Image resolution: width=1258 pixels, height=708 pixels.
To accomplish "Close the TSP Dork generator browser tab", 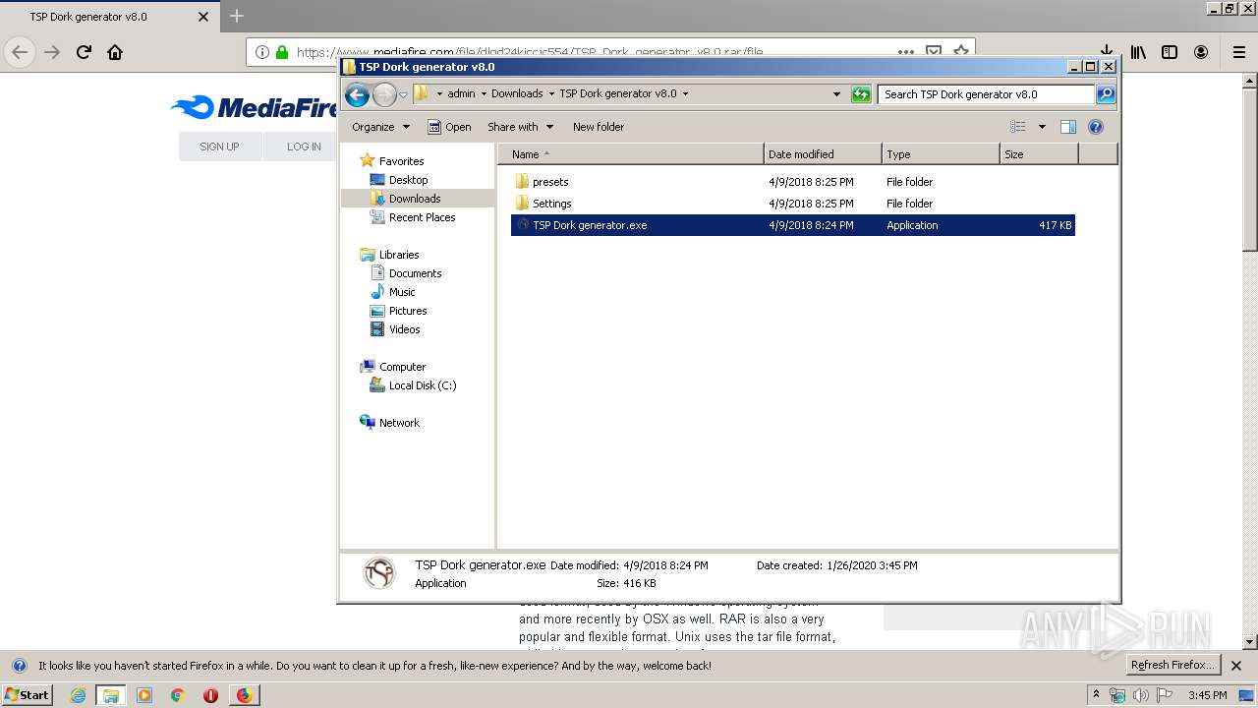I will (203, 17).
